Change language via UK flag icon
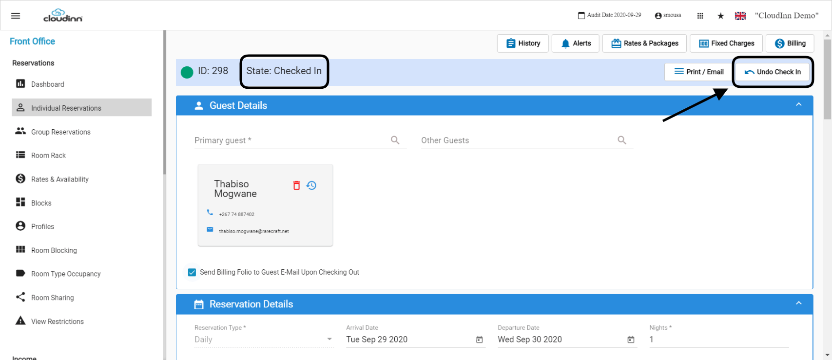 point(740,16)
